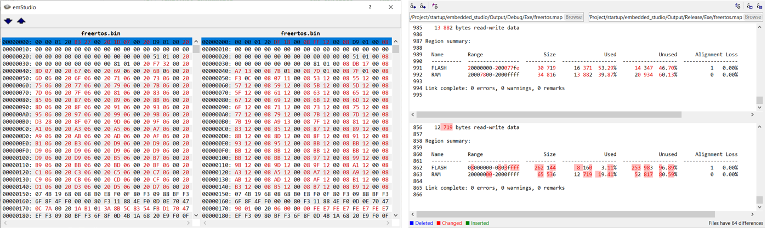Click line 862 FLASH row in the lower map
The width and height of the screenshot is (767, 228).
pyautogui.click(x=575, y=167)
